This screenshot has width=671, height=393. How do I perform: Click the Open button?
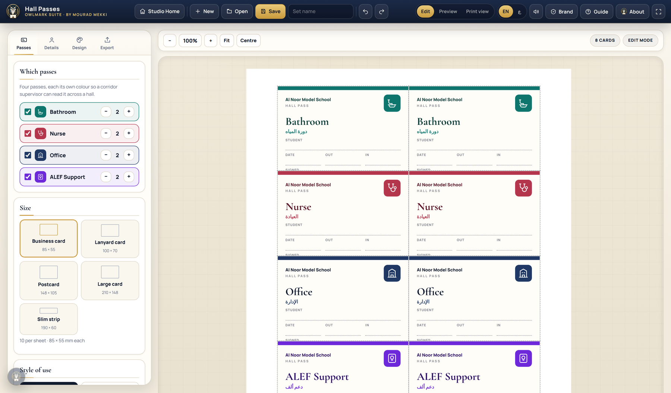click(x=237, y=12)
